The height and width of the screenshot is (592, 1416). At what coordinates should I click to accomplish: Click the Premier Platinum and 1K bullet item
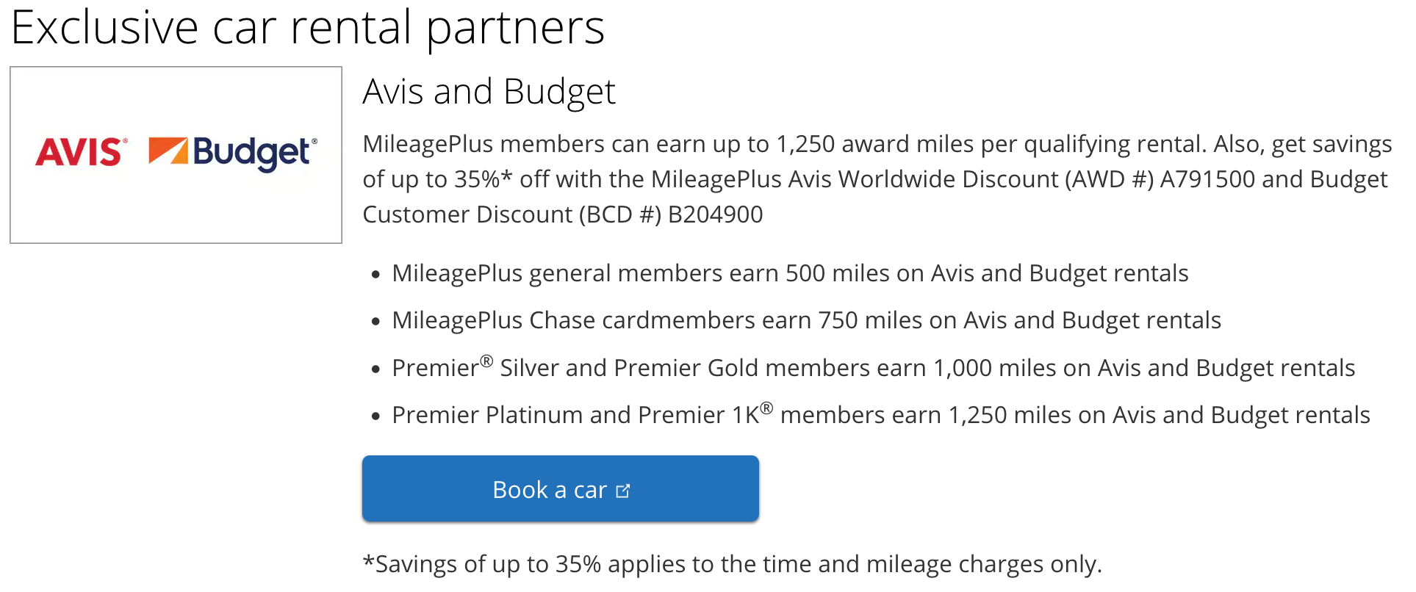[x=880, y=414]
